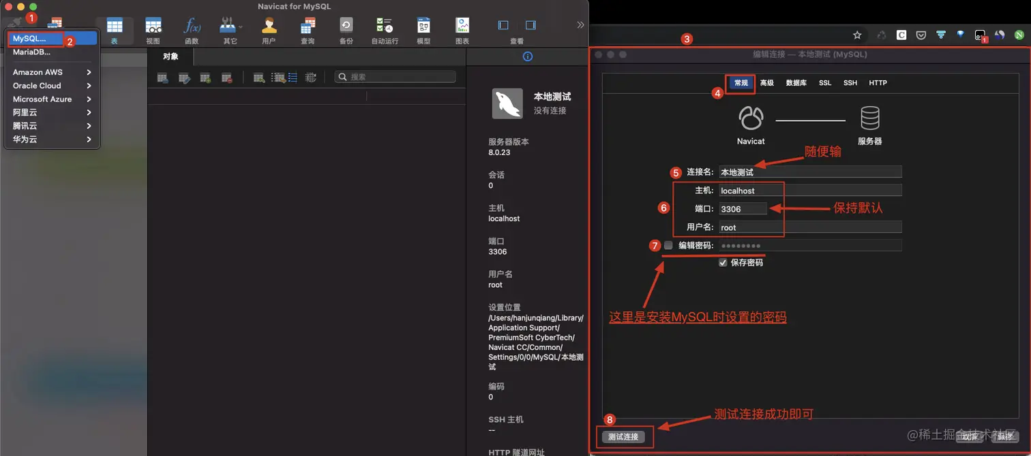This screenshot has height=456, width=1031.
Task: Open the 备份 (Backup) toolbar icon
Action: point(346,31)
